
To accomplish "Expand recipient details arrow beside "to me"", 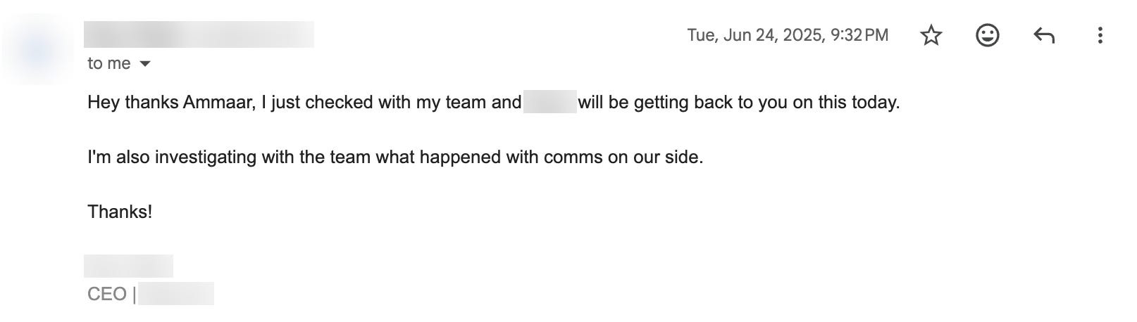I will pos(145,64).
